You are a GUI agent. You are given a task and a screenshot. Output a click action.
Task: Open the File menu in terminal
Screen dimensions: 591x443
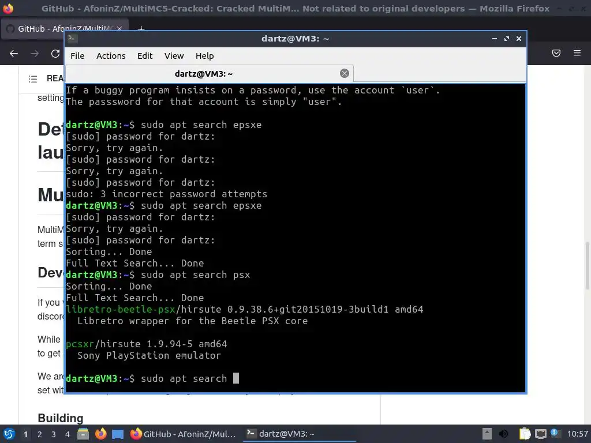click(77, 56)
